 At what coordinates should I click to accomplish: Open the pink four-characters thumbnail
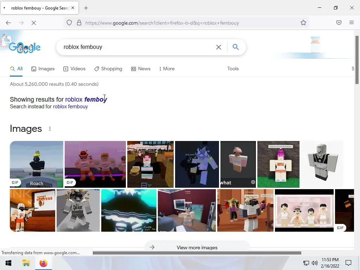(304, 210)
